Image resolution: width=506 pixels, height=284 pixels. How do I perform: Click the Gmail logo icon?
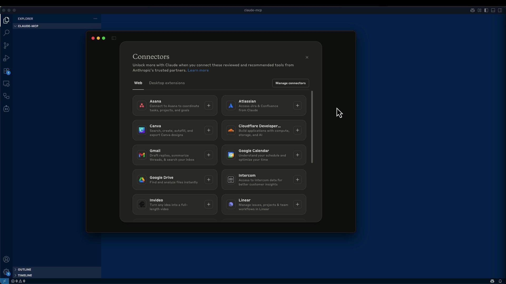142,155
